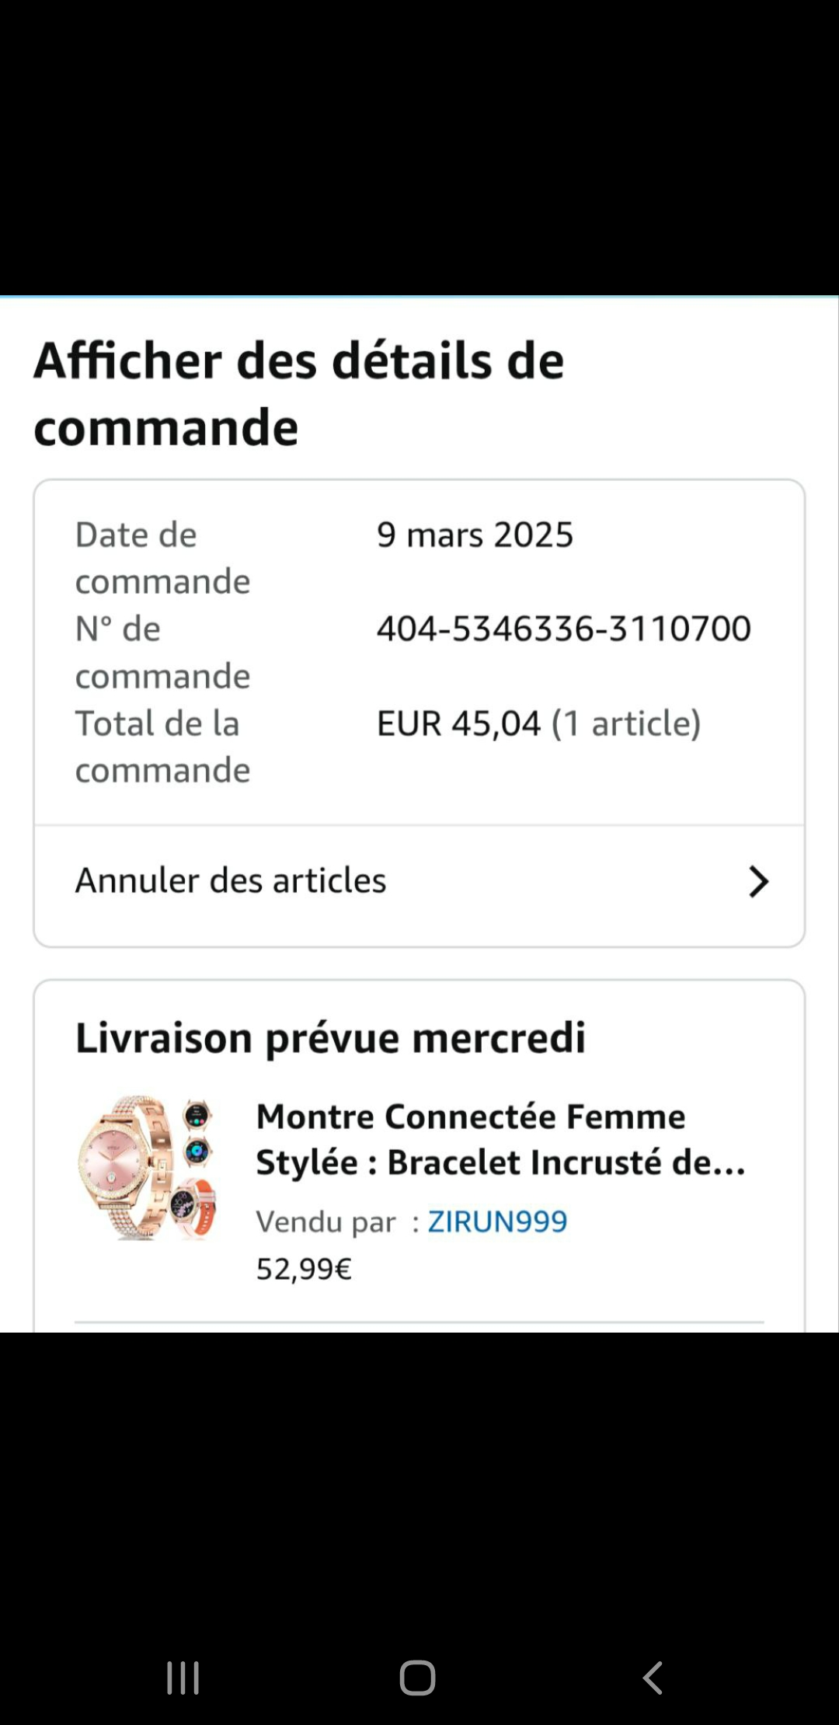Select the order number 404-5346336-3110700
The width and height of the screenshot is (839, 1725).
[563, 629]
